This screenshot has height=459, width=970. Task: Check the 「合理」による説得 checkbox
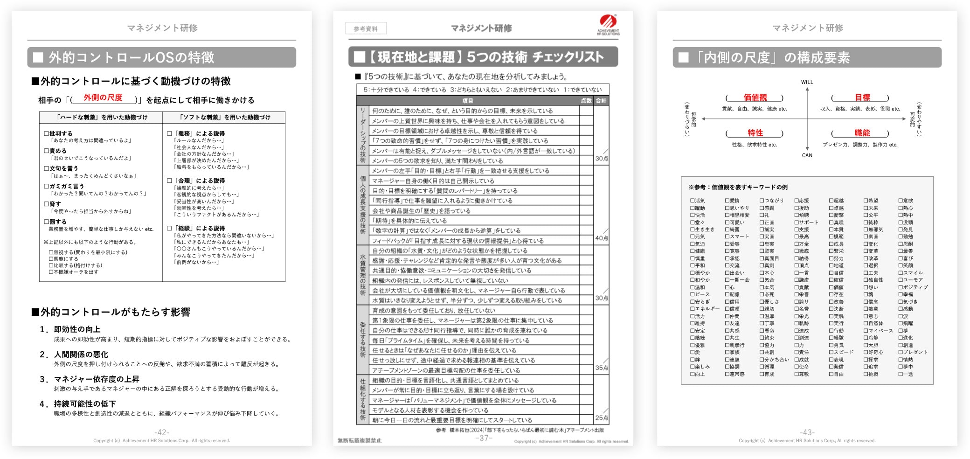point(169,181)
